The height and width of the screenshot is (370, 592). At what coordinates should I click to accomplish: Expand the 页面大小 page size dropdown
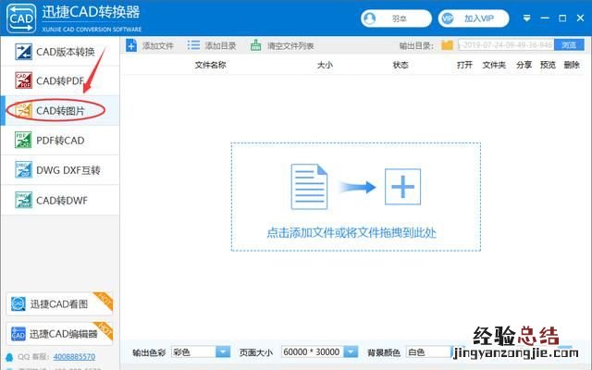350,351
